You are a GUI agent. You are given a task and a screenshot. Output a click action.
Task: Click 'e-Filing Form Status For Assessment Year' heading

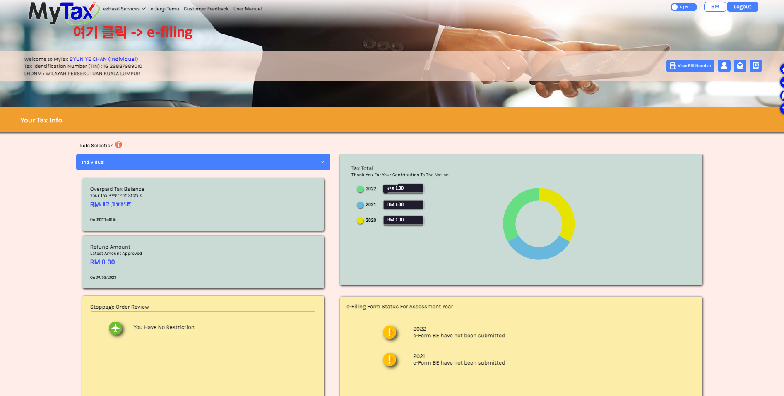pos(400,307)
